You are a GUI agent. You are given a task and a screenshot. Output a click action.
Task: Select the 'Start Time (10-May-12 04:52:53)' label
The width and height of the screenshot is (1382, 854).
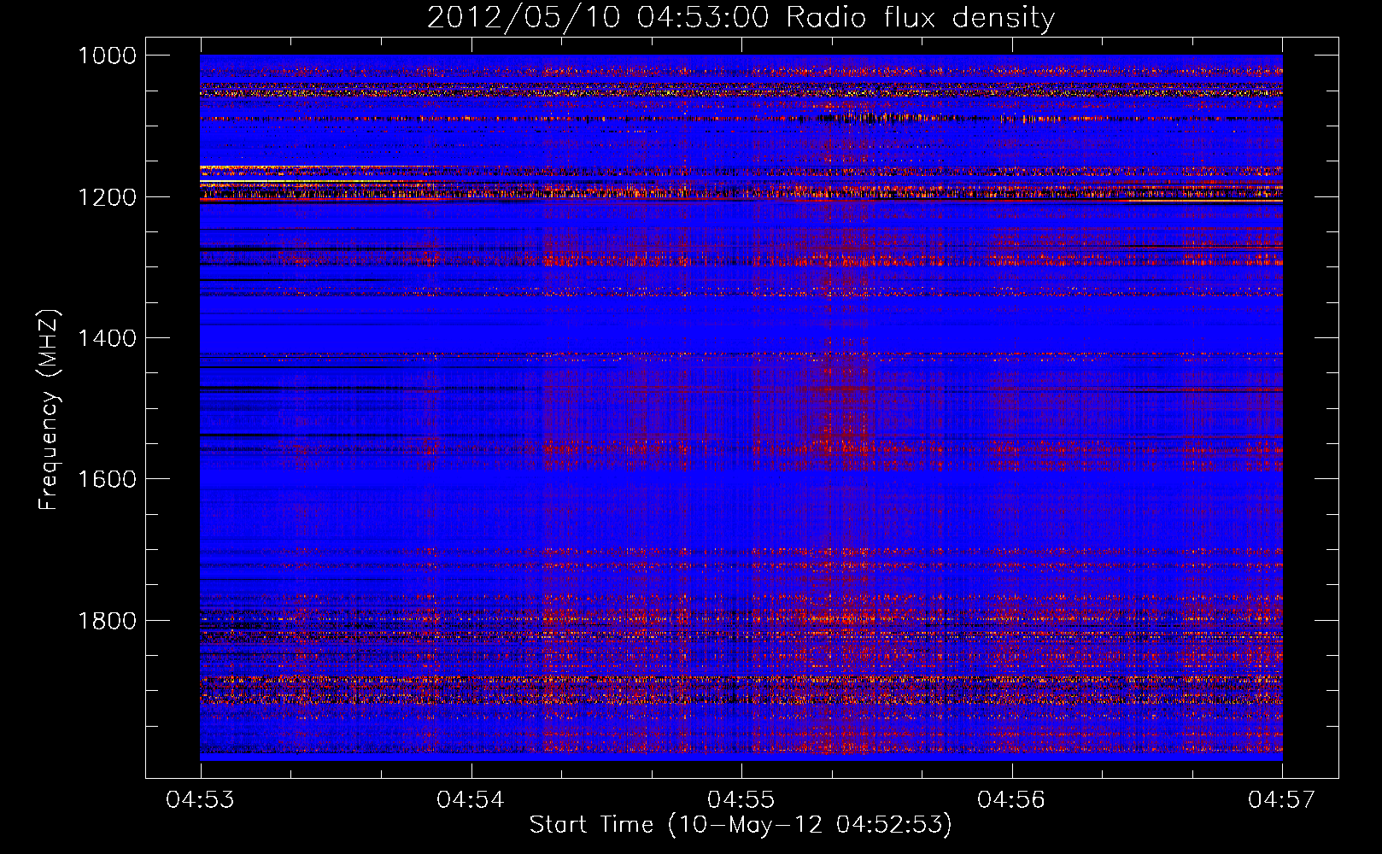pyautogui.click(x=741, y=825)
